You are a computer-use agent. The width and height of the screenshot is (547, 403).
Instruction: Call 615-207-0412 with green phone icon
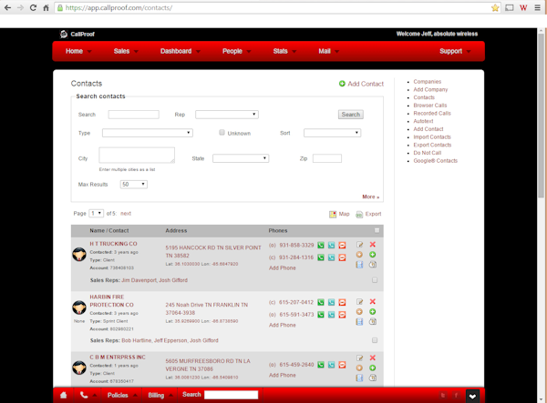click(x=321, y=302)
